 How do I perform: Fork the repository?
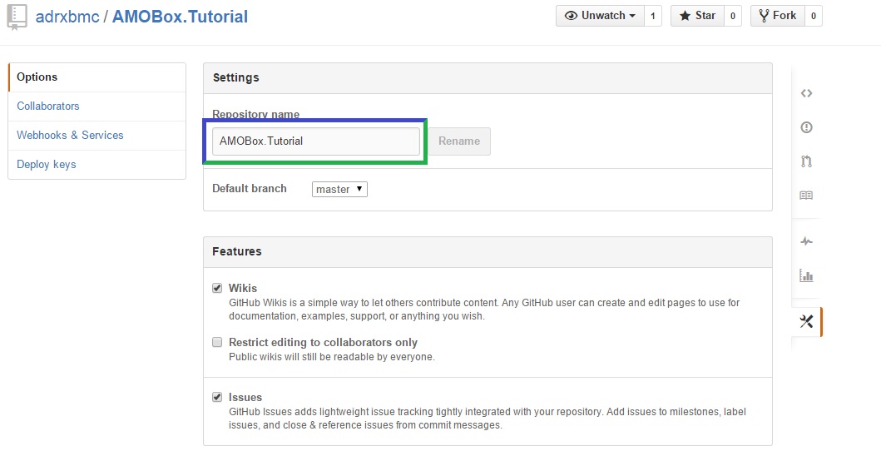tap(778, 16)
